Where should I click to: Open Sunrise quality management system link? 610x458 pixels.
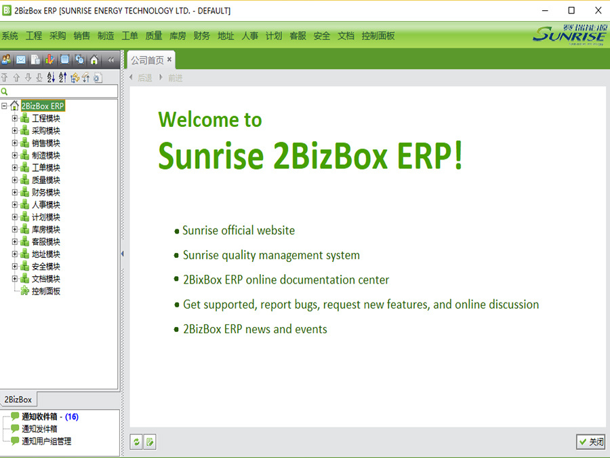[x=271, y=255]
